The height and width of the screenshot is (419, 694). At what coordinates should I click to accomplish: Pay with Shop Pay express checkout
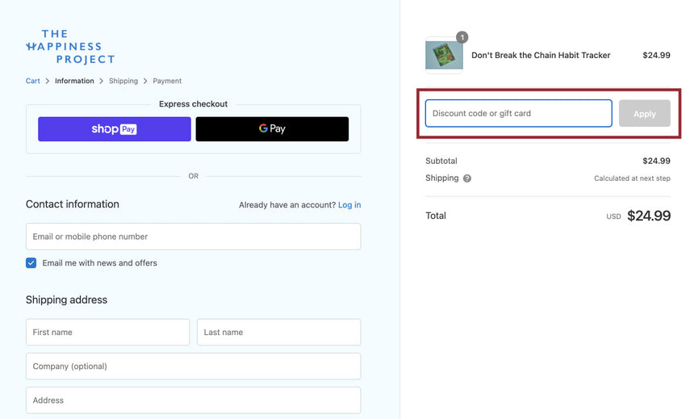(115, 129)
